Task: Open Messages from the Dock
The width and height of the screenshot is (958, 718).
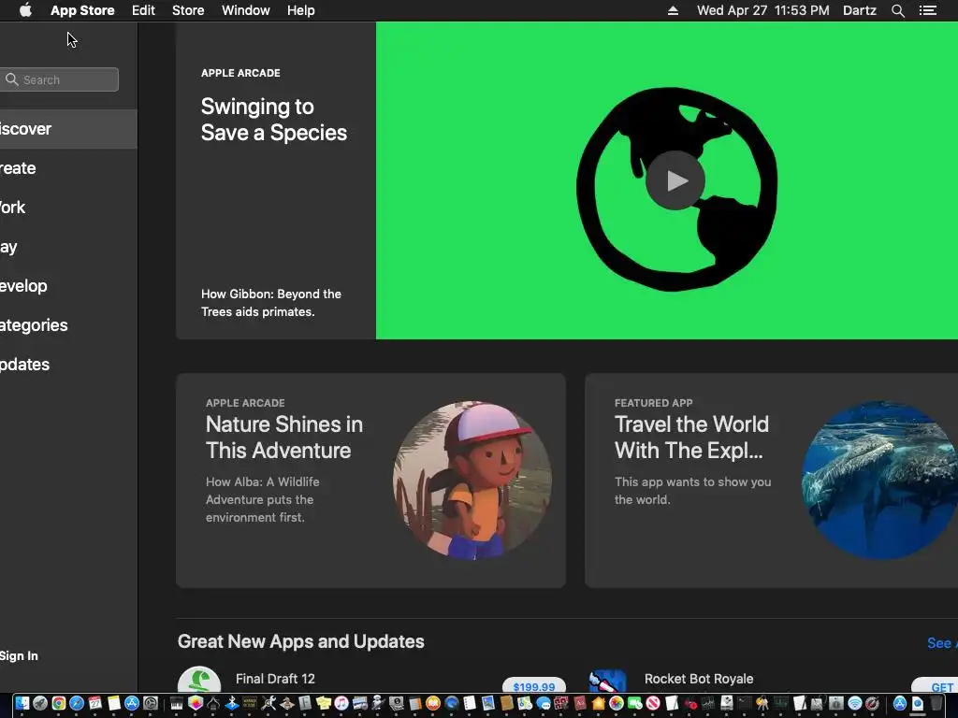Action: (x=544, y=703)
